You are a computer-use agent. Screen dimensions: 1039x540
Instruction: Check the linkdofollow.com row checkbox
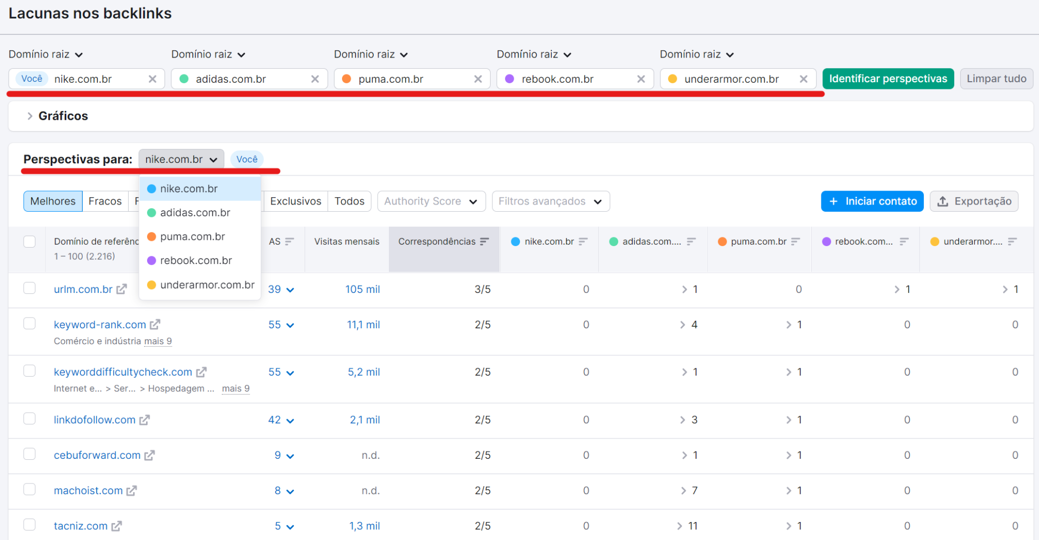29,419
